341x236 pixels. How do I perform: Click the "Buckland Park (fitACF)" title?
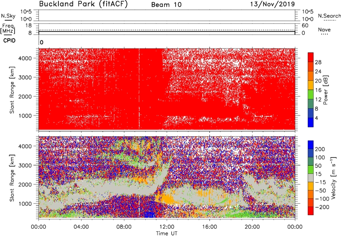(x=83, y=4)
